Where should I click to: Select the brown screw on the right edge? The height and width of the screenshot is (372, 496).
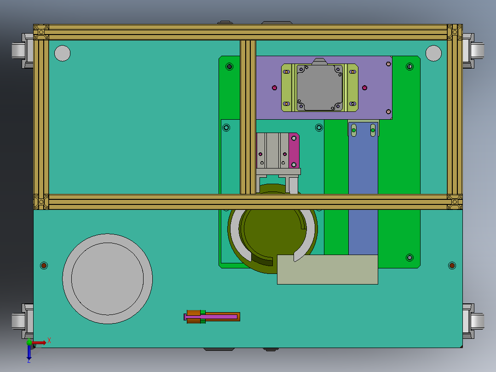point(452,265)
